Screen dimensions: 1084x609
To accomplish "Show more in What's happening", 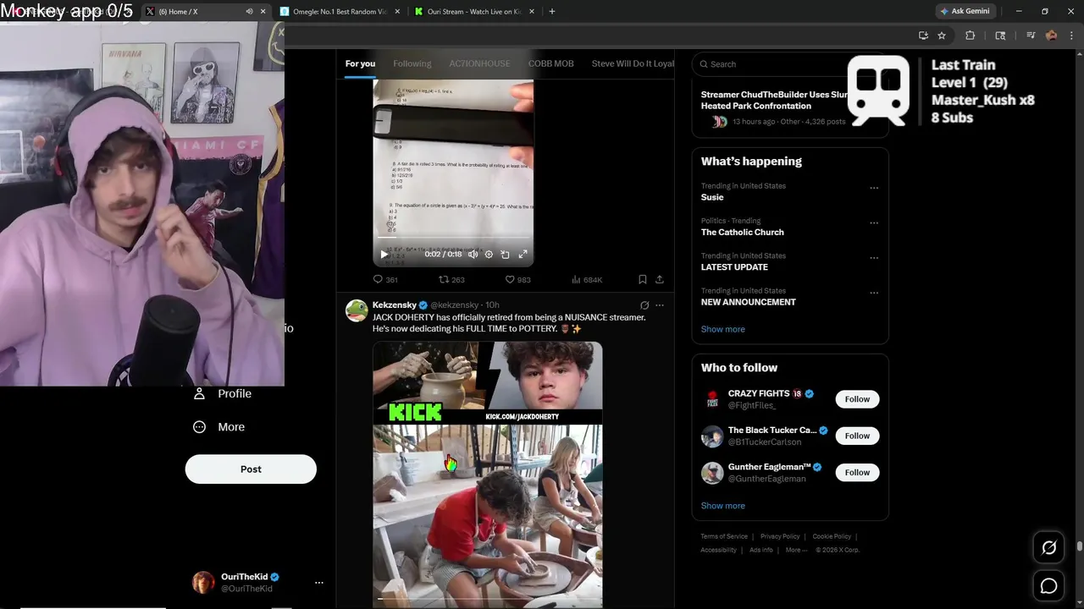I will pyautogui.click(x=723, y=329).
